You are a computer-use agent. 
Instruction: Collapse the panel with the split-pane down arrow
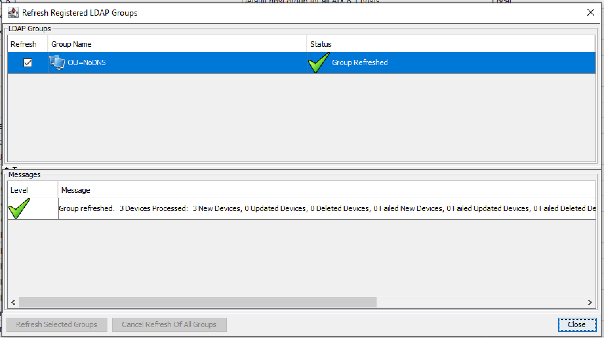[15, 168]
